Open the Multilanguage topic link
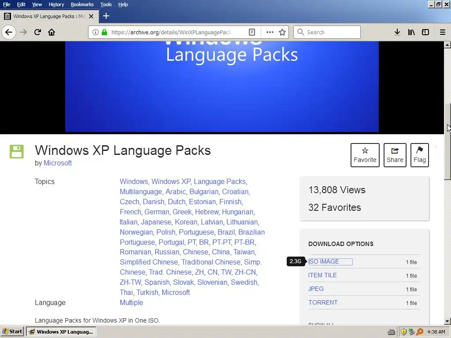 (x=141, y=192)
